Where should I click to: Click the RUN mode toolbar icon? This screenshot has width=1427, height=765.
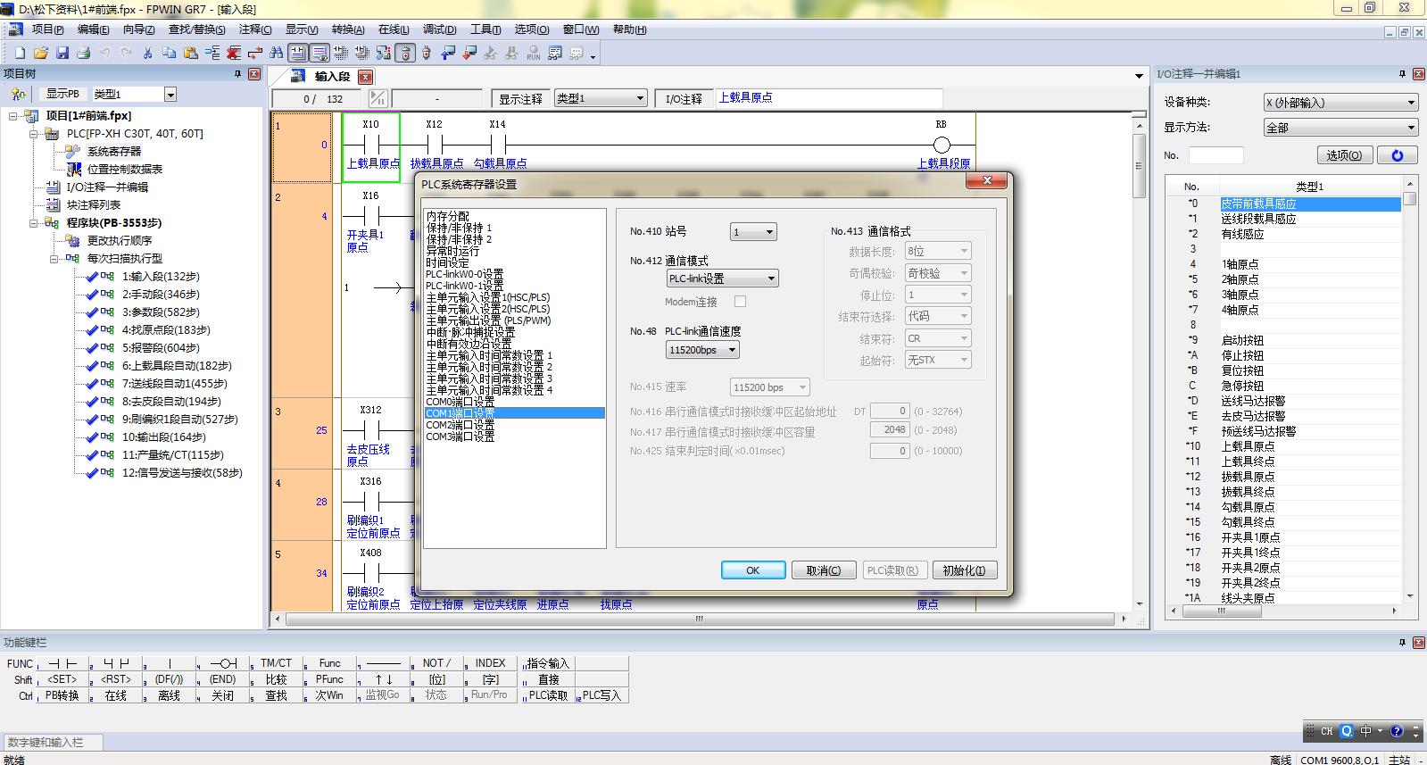pos(534,54)
